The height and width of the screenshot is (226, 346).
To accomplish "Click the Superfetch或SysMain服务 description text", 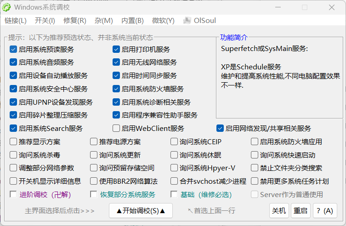I will [x=264, y=49].
